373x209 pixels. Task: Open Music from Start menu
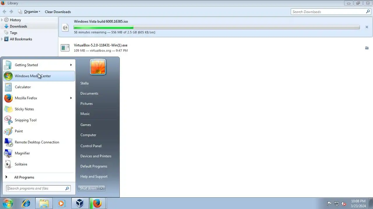click(x=85, y=114)
